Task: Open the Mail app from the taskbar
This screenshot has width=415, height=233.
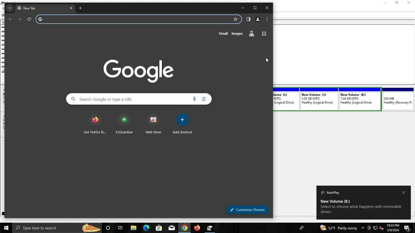Action: coord(172,228)
